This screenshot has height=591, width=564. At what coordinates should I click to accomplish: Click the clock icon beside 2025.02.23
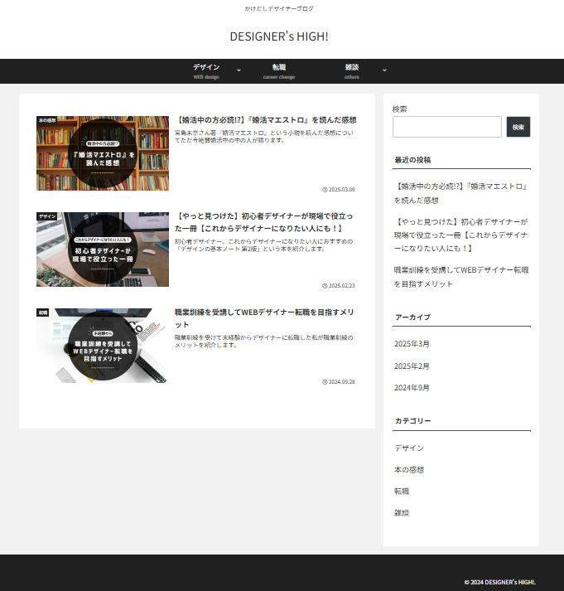click(x=325, y=286)
